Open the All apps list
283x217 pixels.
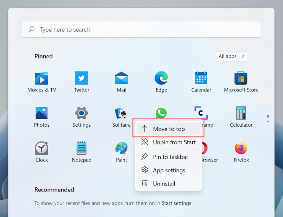click(x=231, y=56)
